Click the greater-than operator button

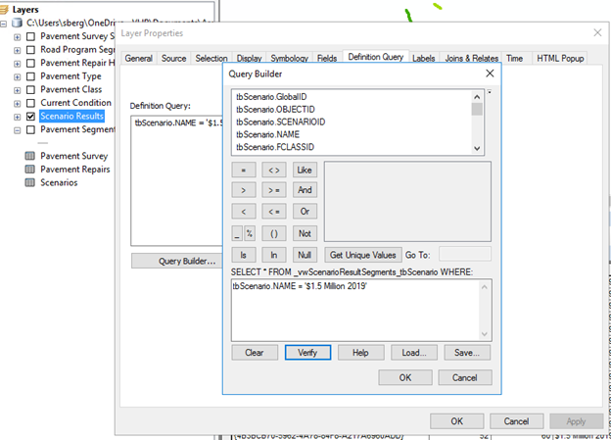(244, 190)
